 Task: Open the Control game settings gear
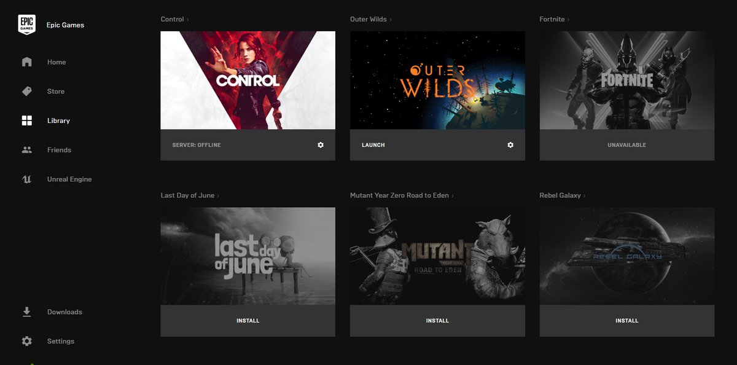point(321,145)
